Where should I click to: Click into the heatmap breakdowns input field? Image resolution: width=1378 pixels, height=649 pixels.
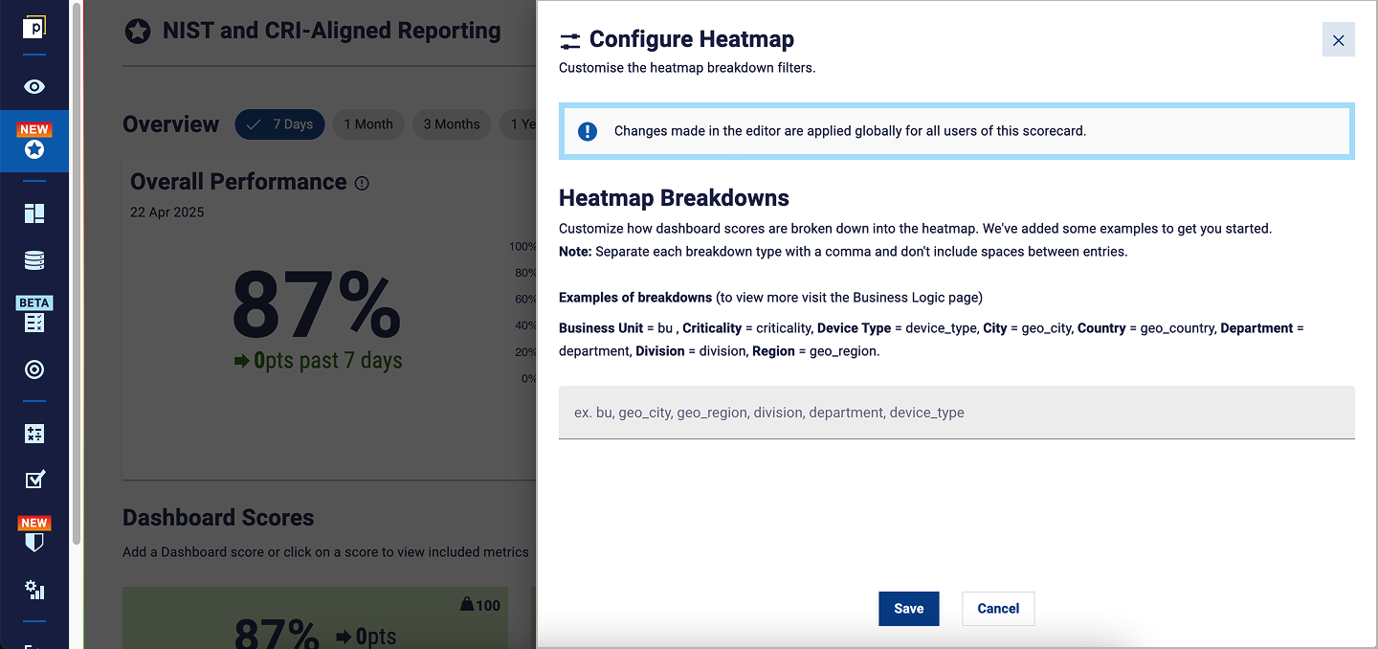pyautogui.click(x=957, y=413)
